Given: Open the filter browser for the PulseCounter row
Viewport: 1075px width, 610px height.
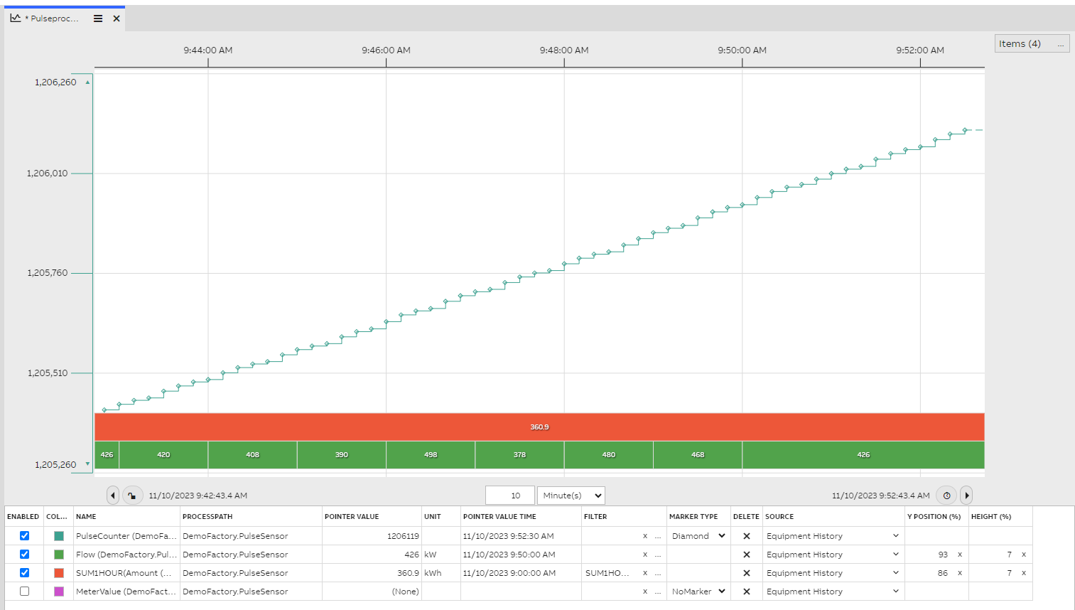Looking at the screenshot, I should (x=658, y=535).
